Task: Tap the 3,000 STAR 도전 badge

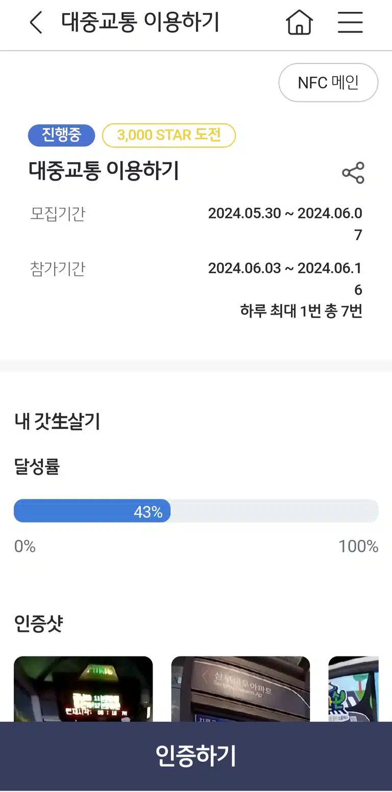Action: tap(169, 135)
